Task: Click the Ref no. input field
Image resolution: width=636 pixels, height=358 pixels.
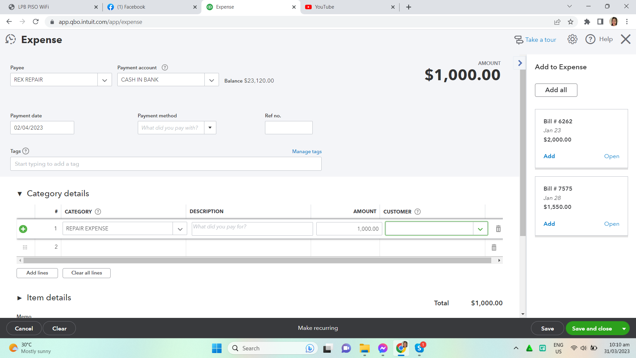Action: (289, 128)
